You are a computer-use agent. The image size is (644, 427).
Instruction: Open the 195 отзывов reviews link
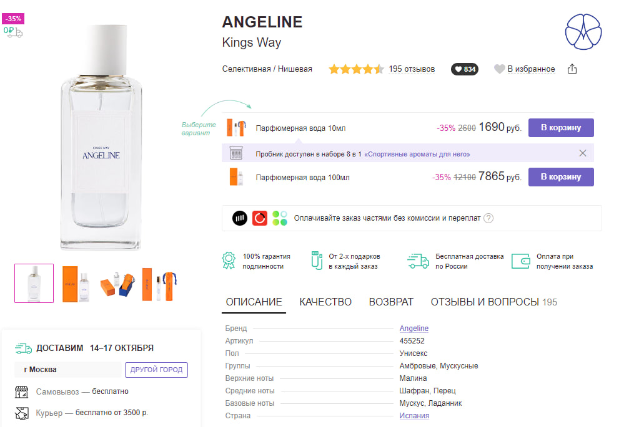tap(412, 69)
